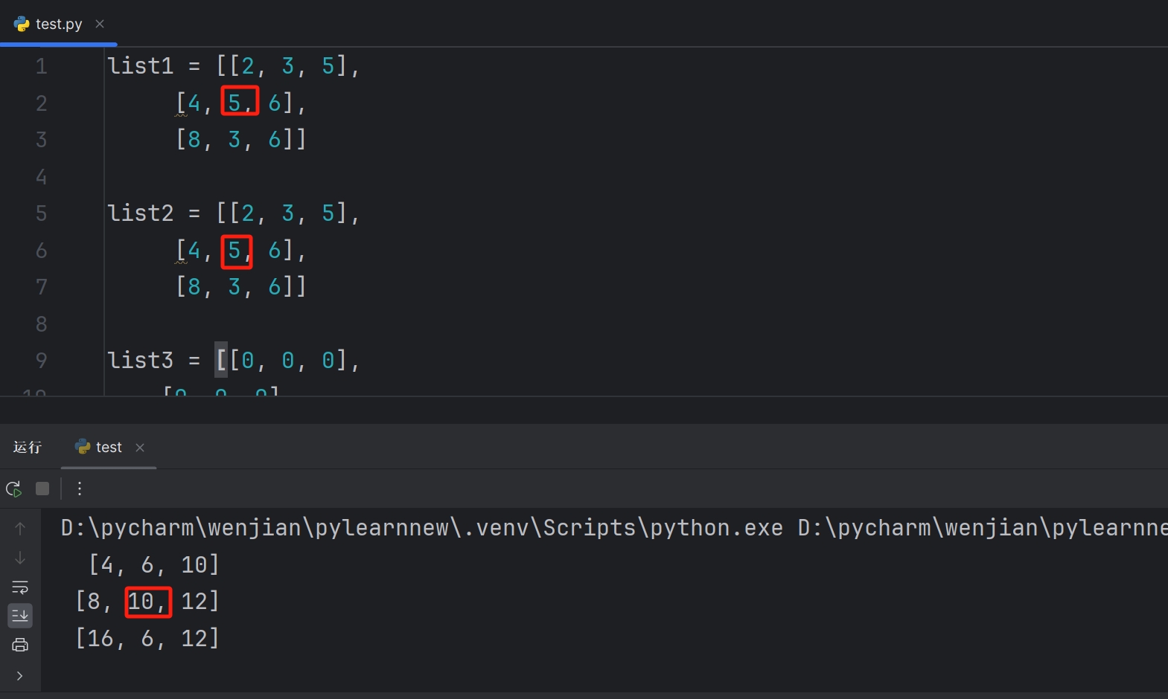Expand hidden run toolbar actions
Image resolution: width=1168 pixels, height=699 pixels.
[20, 676]
